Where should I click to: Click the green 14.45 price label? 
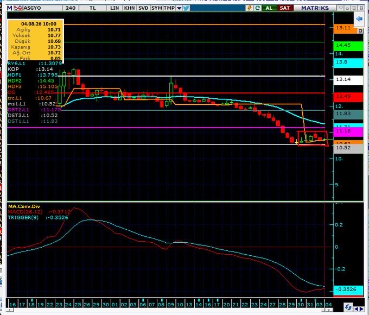coord(348,45)
